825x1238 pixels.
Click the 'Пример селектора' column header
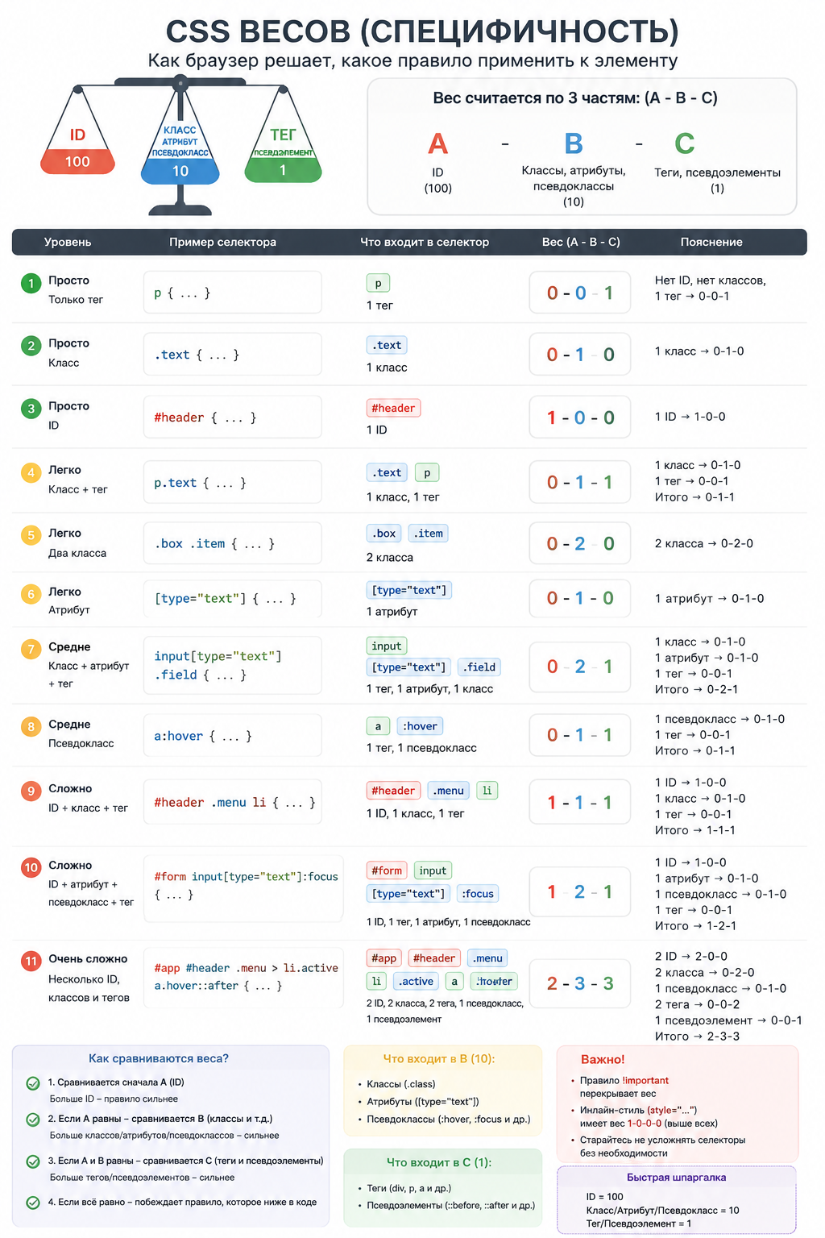[x=222, y=242]
